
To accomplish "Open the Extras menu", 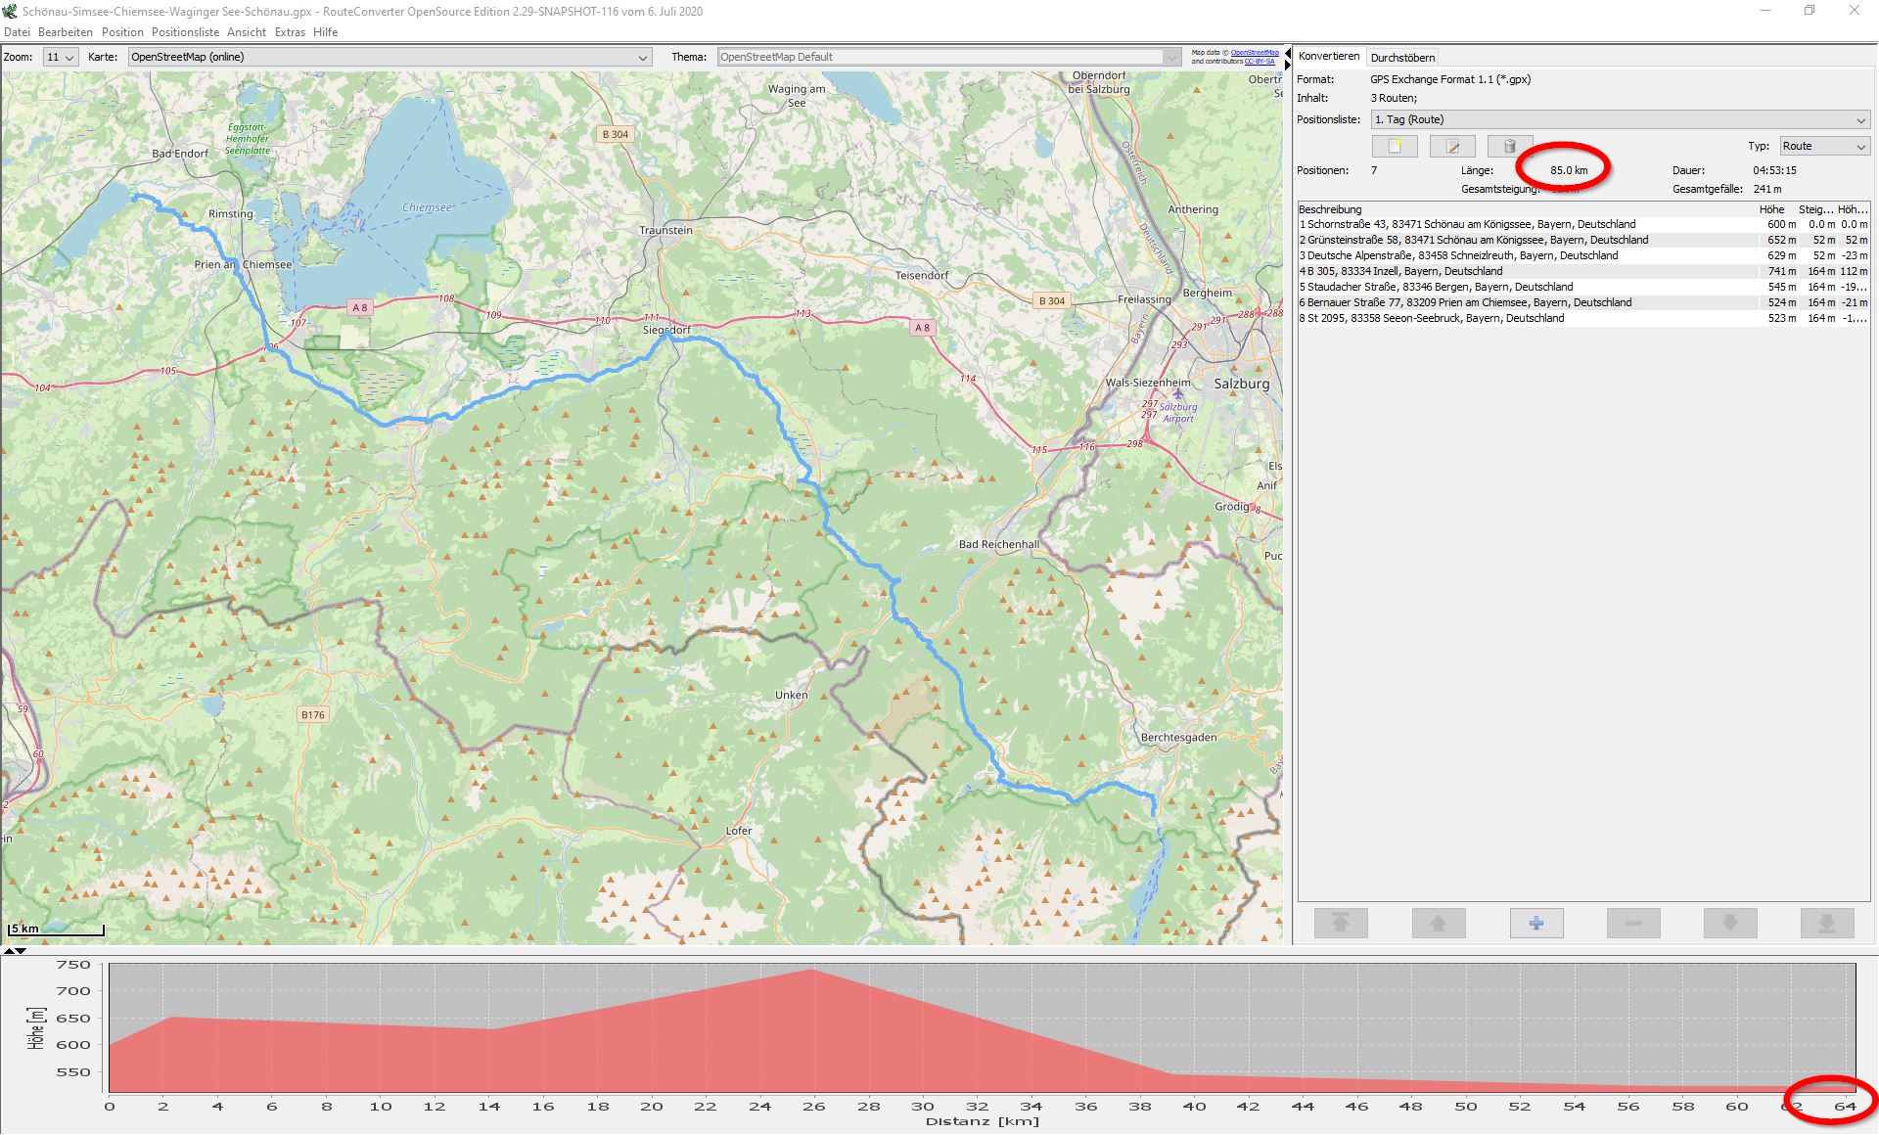I will point(290,32).
